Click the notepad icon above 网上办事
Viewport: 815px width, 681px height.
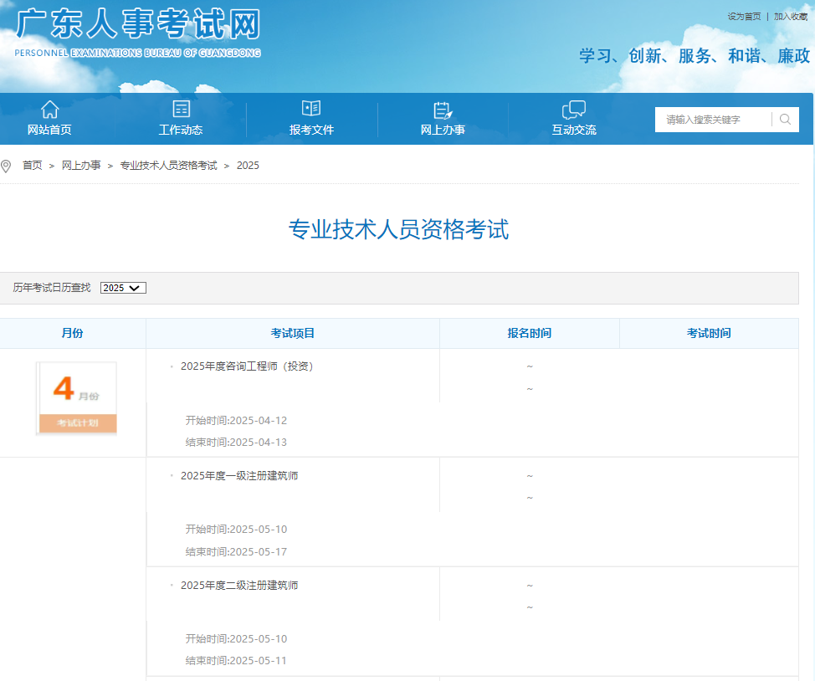point(443,110)
